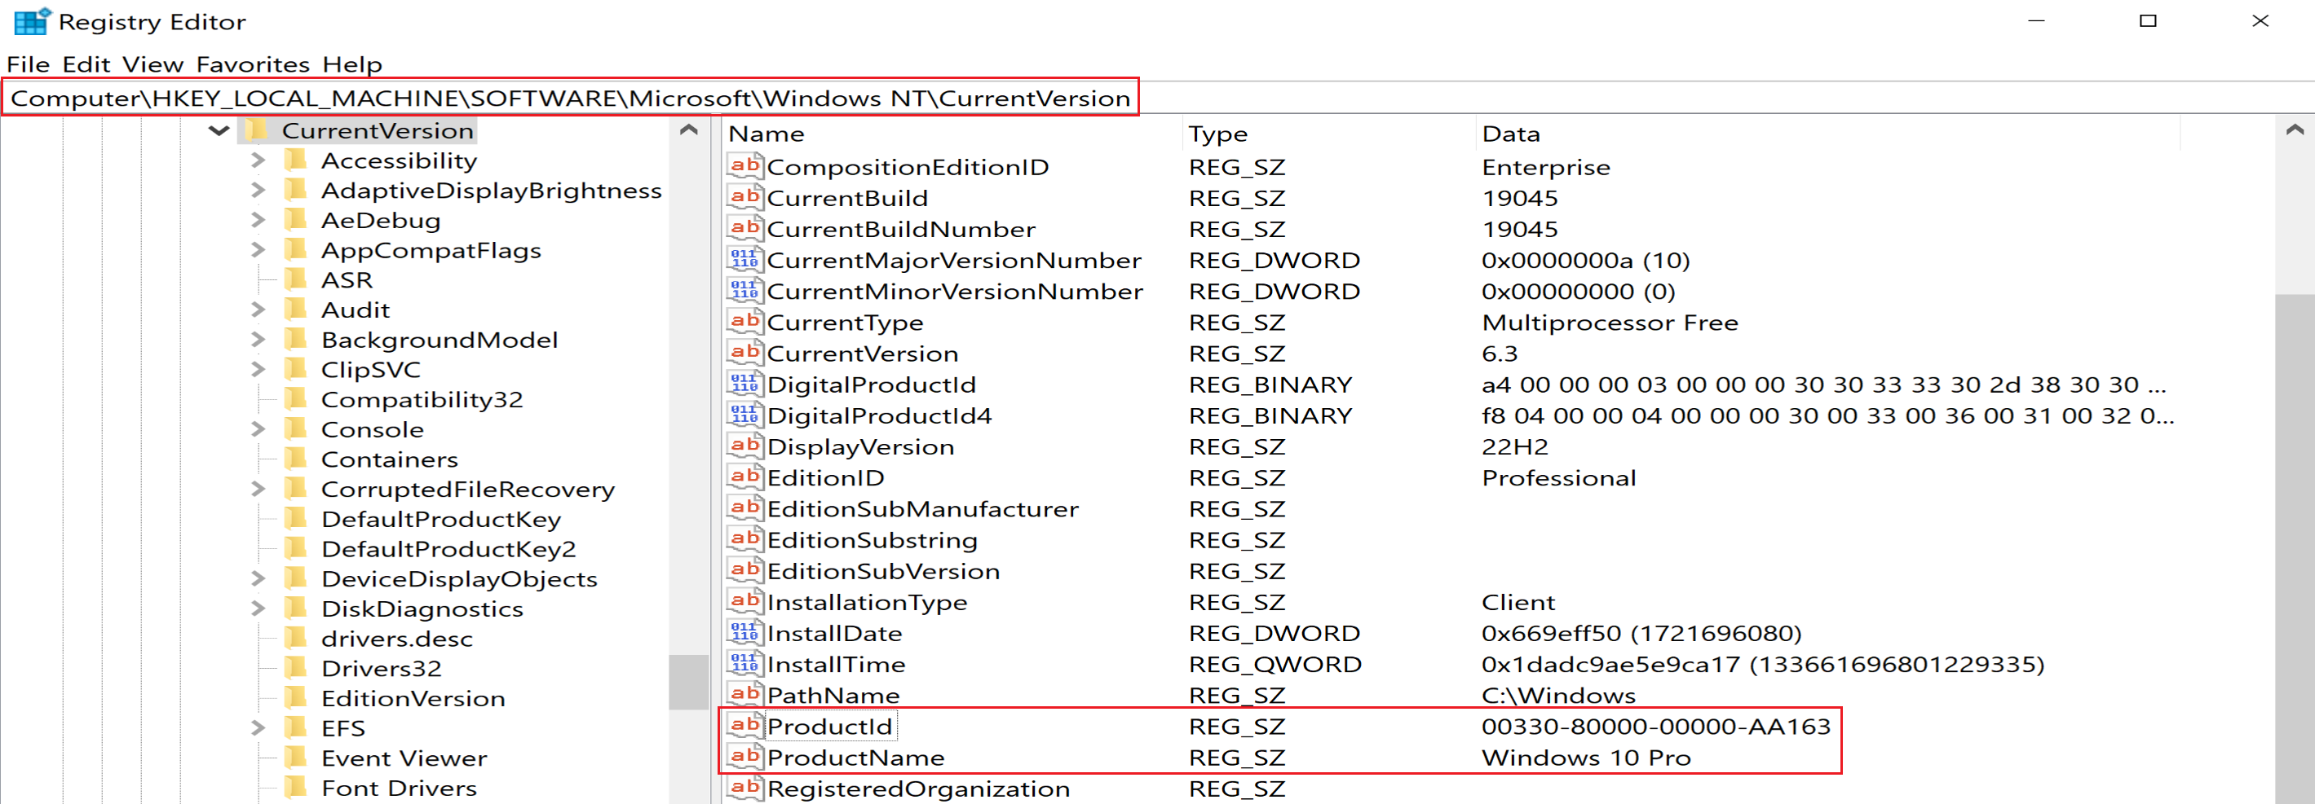Open the Favorites menu

tap(253, 64)
